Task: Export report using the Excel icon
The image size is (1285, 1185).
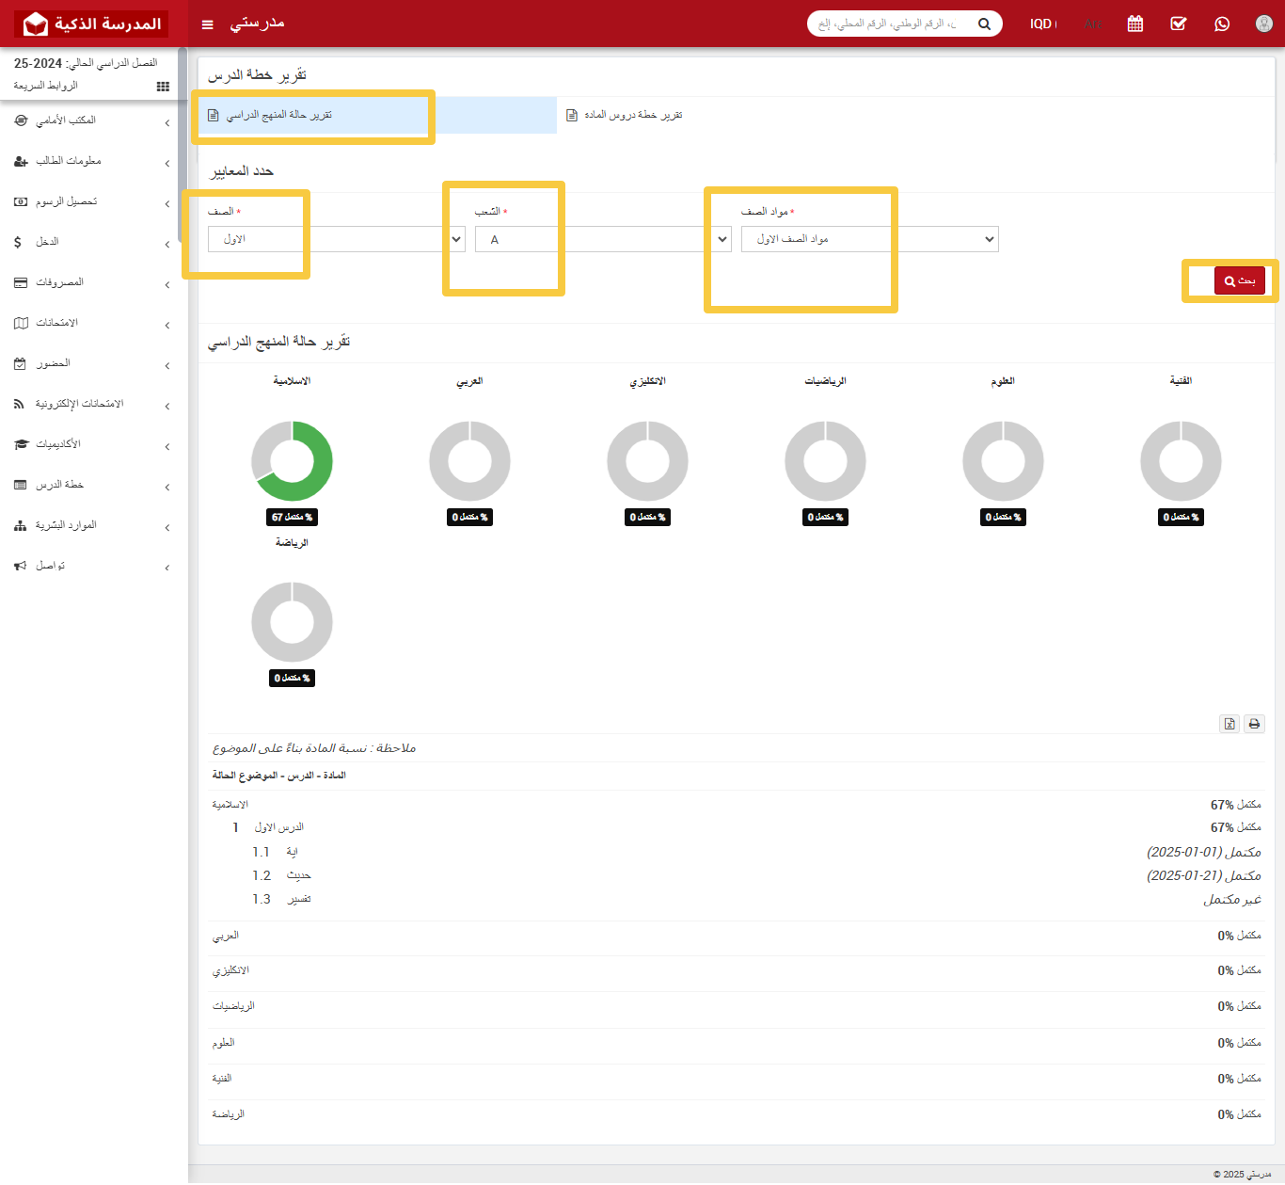Action: pos(1229,724)
